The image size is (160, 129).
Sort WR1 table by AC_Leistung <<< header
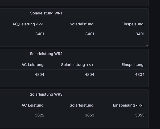(x=28, y=24)
